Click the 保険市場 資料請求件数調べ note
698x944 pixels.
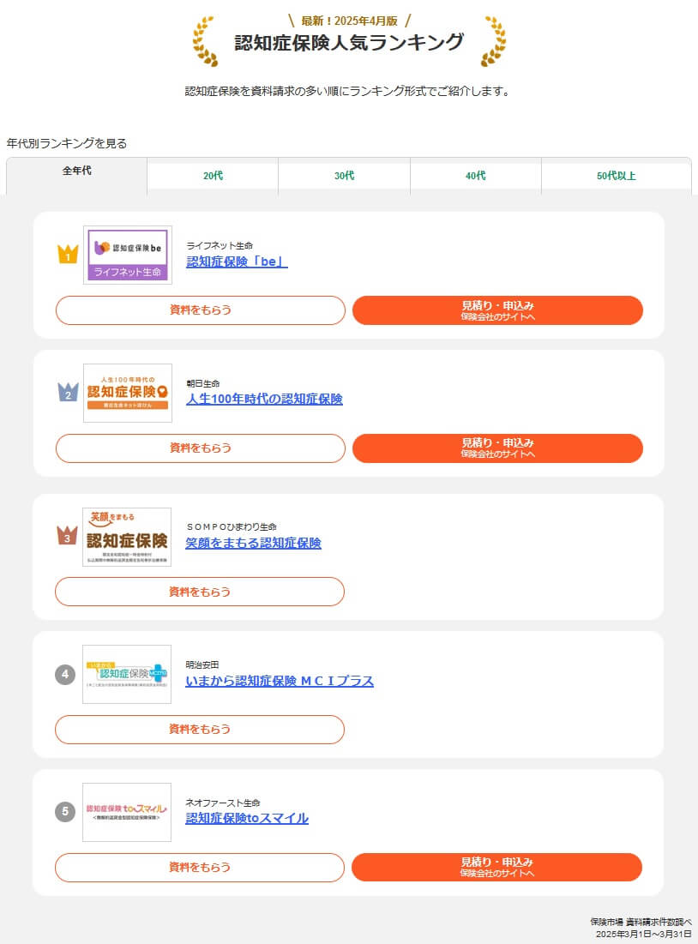641,922
